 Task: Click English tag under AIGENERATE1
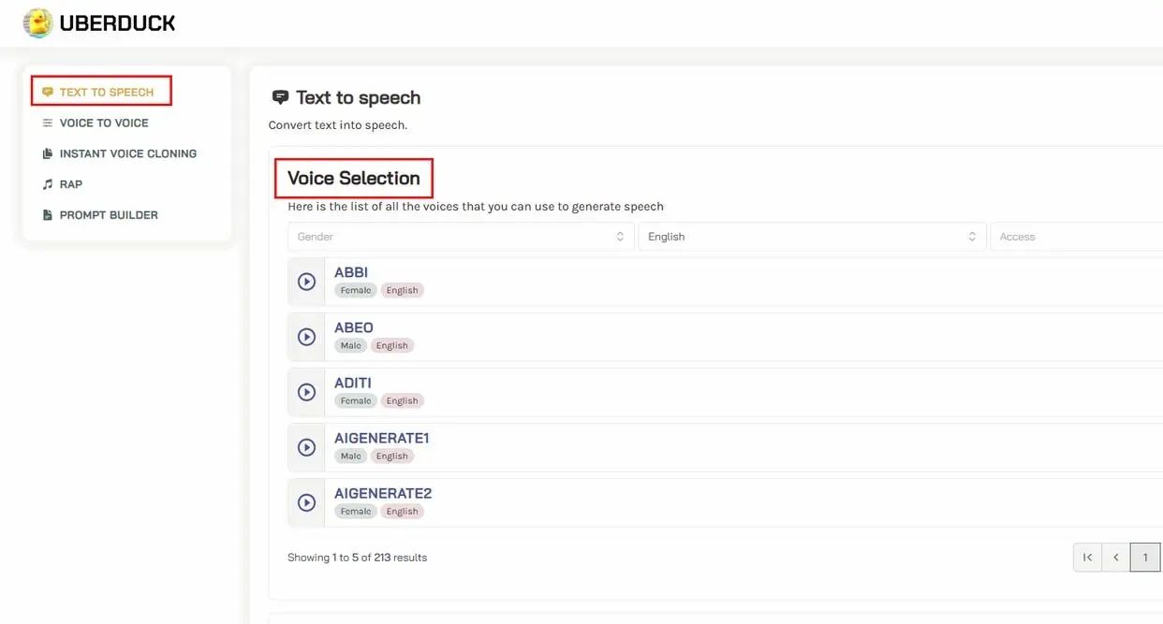coord(392,456)
